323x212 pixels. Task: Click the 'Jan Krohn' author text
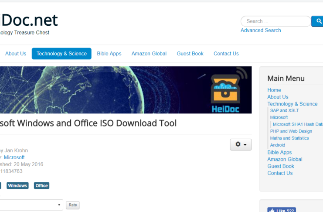16,150
